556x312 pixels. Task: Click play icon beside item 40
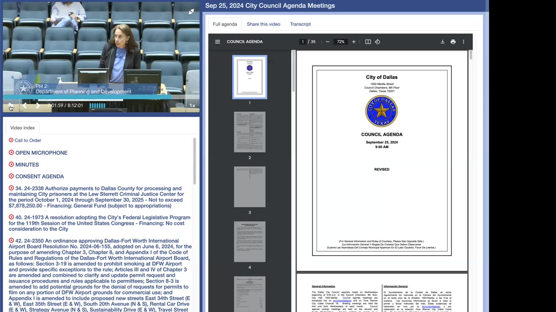tap(11, 217)
